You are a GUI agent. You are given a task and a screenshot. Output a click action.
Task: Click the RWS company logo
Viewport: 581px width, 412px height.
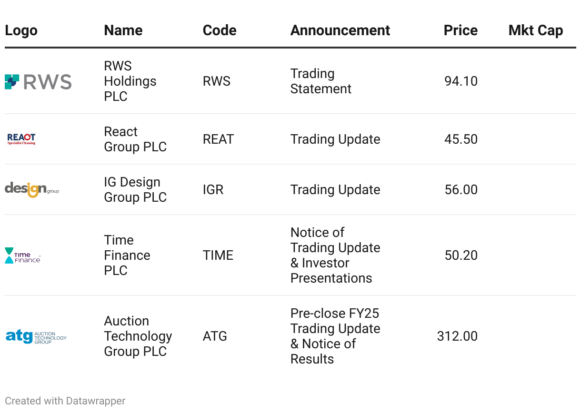pos(38,81)
